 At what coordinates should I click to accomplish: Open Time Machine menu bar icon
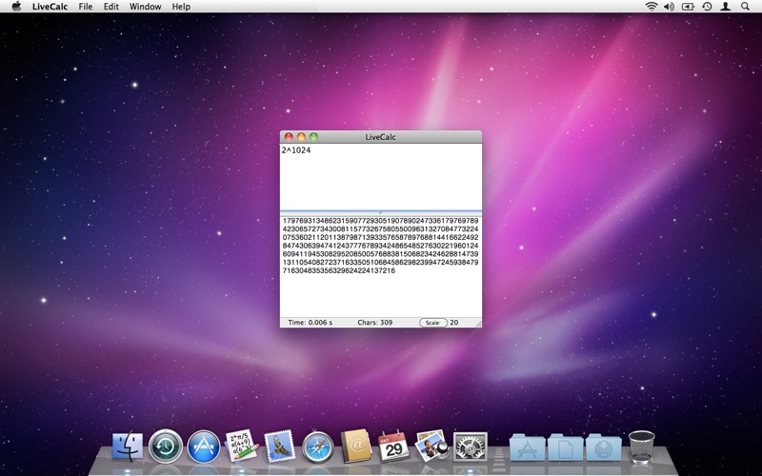707,7
